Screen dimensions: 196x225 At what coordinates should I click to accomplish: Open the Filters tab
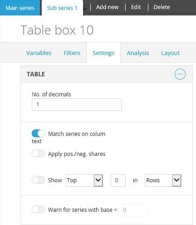tap(72, 53)
